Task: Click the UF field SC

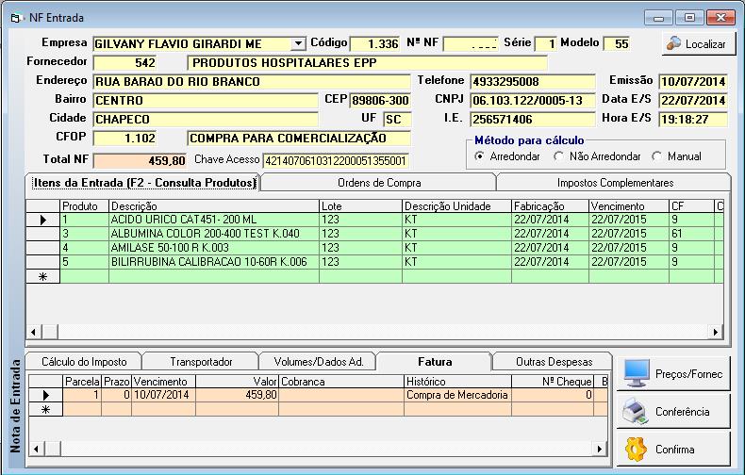Action: (397, 120)
